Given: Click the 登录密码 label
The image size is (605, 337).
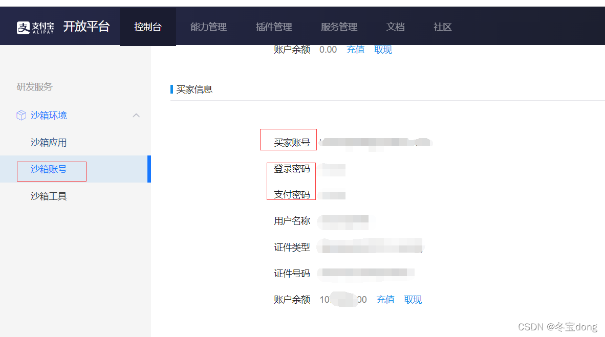Looking at the screenshot, I should coord(292,169).
